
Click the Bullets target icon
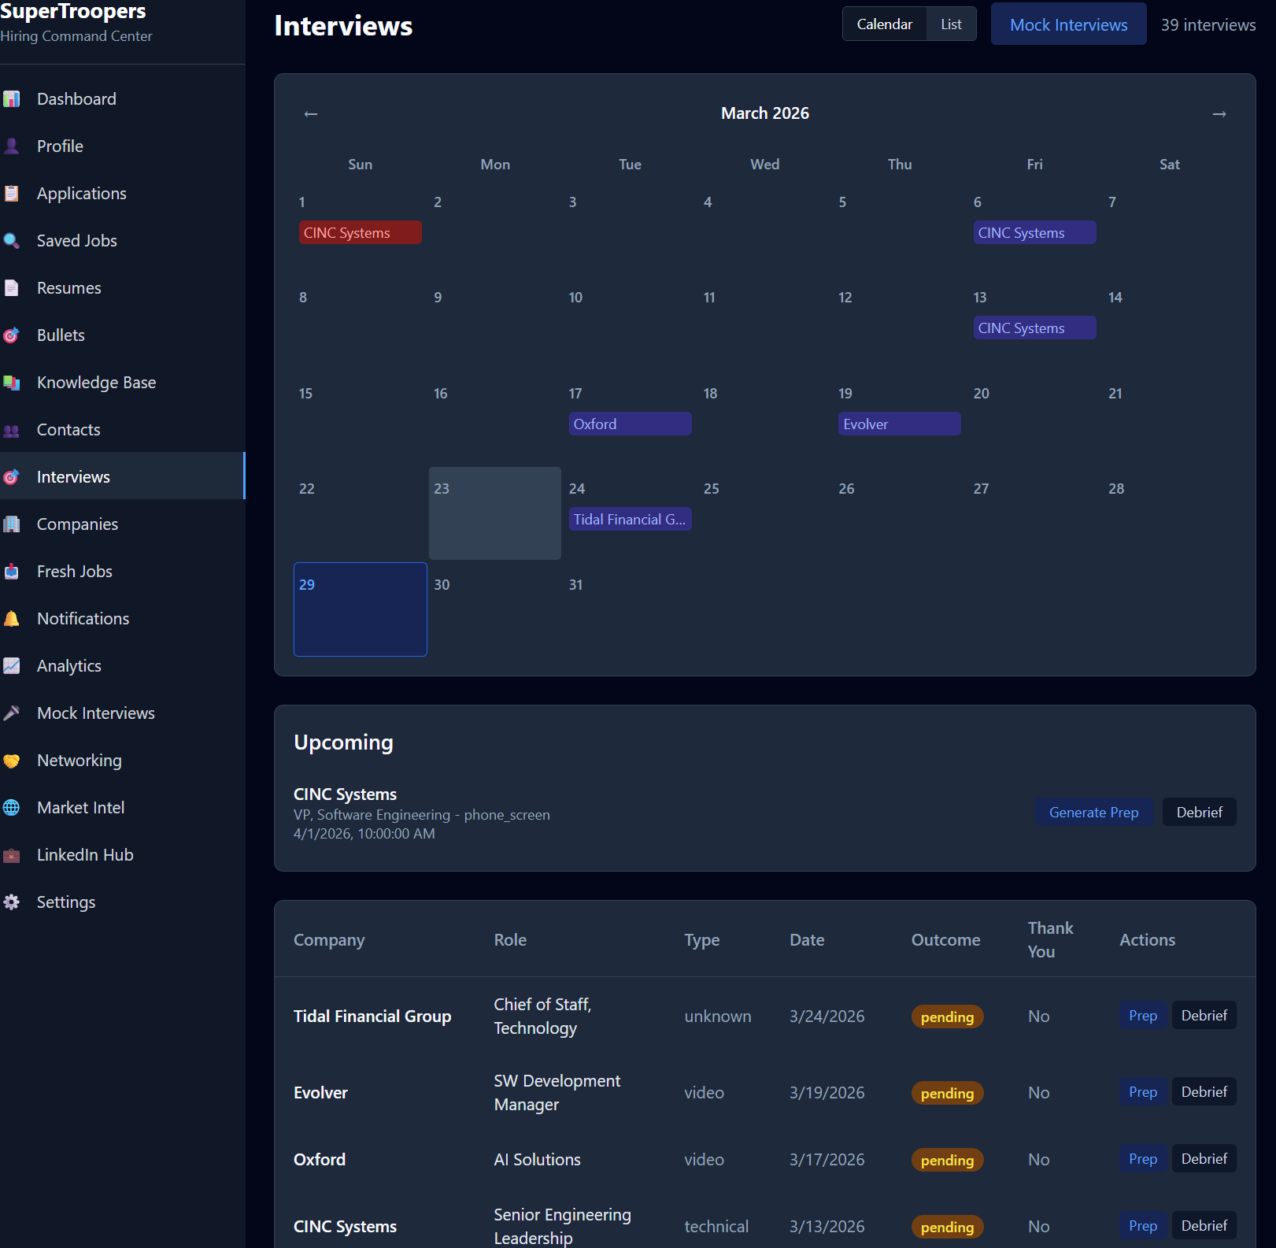click(x=12, y=335)
